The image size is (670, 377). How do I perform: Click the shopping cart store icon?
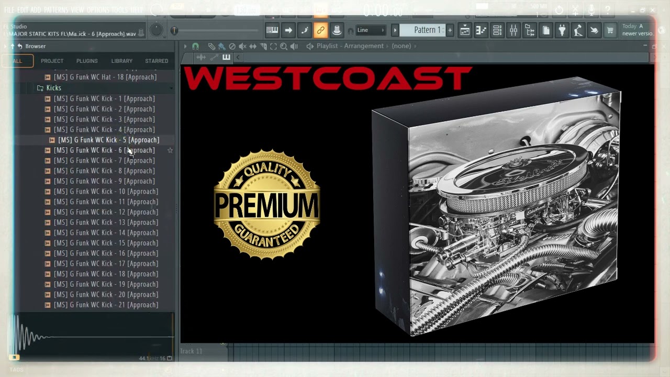tap(610, 30)
